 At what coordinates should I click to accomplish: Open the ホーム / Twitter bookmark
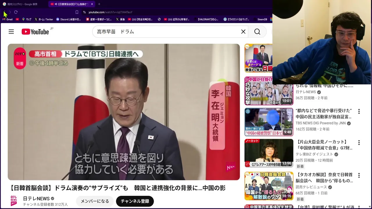pos(44,19)
